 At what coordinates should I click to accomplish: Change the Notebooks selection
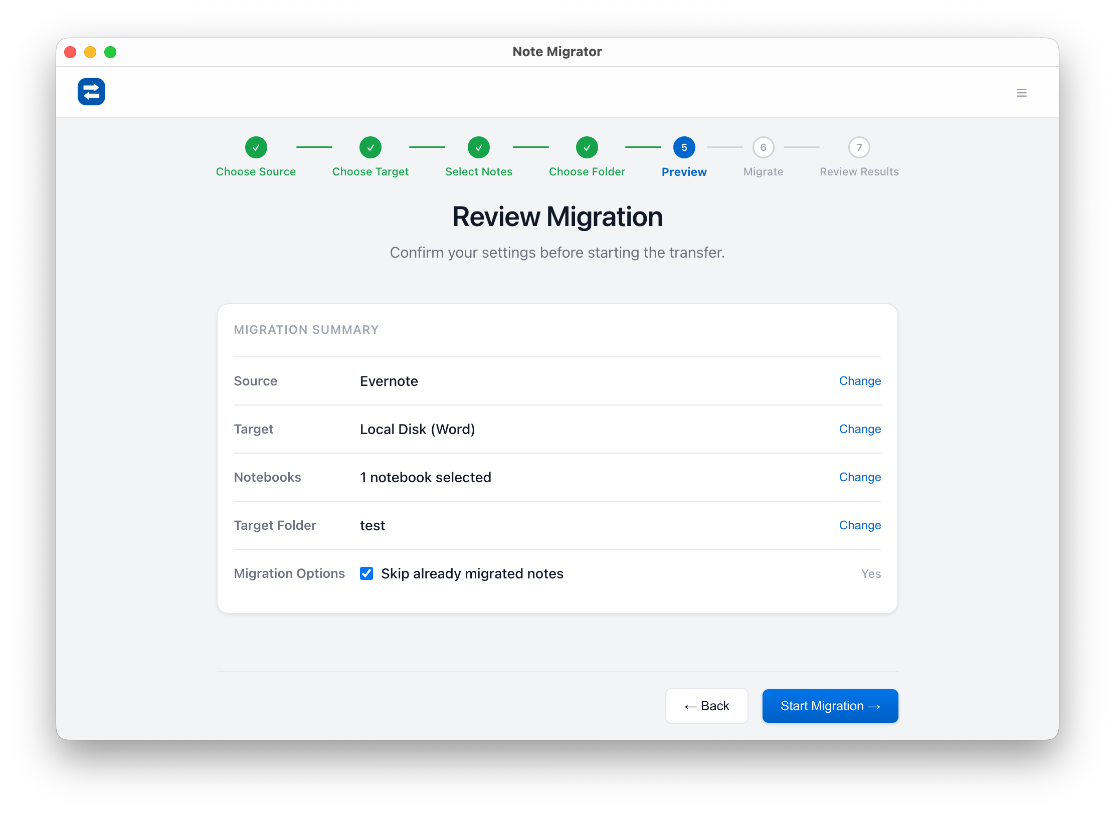[x=860, y=477]
